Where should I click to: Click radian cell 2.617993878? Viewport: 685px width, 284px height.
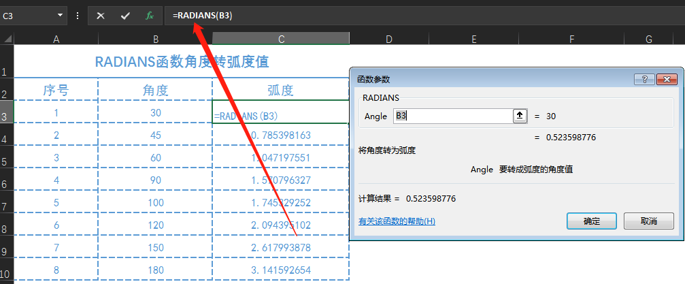point(280,247)
